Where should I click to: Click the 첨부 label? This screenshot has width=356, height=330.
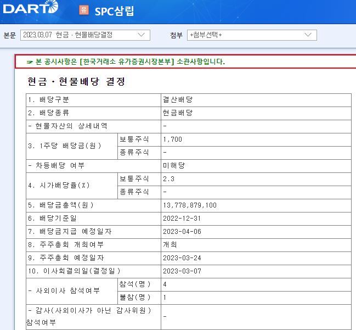[x=177, y=36]
